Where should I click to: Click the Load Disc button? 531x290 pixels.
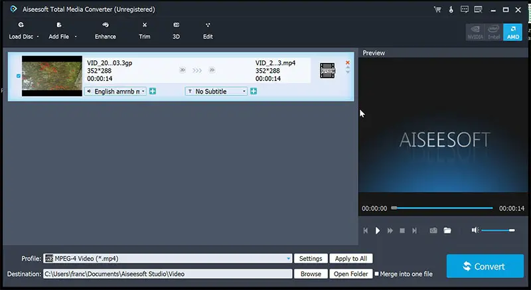(x=21, y=31)
